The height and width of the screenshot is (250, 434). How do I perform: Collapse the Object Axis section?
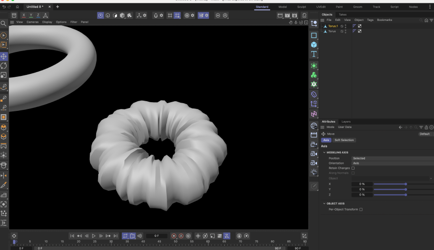pyautogui.click(x=324, y=203)
